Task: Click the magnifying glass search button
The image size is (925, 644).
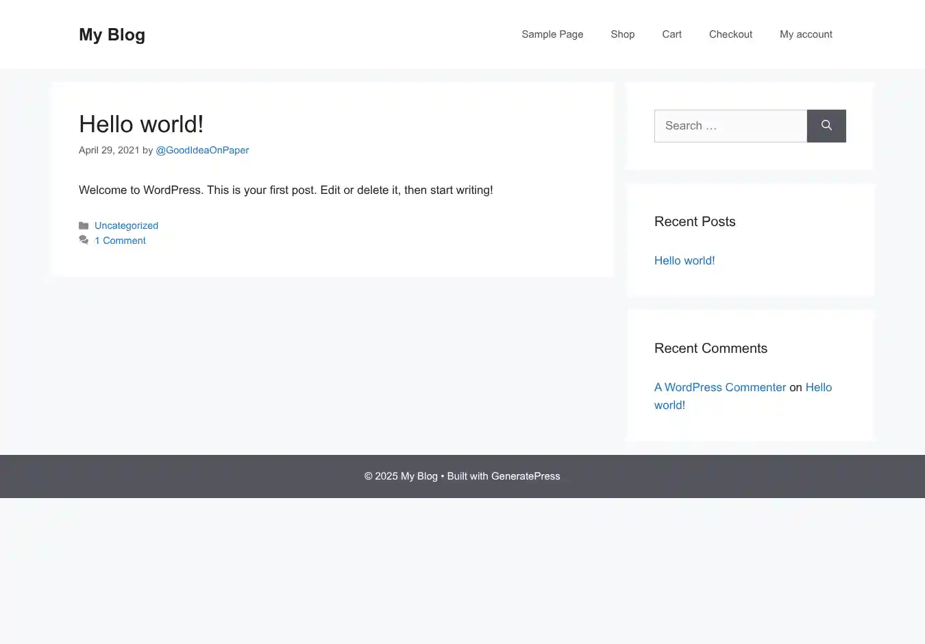Action: [826, 126]
